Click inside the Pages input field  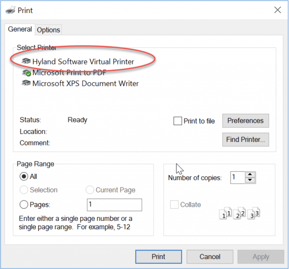(114, 205)
